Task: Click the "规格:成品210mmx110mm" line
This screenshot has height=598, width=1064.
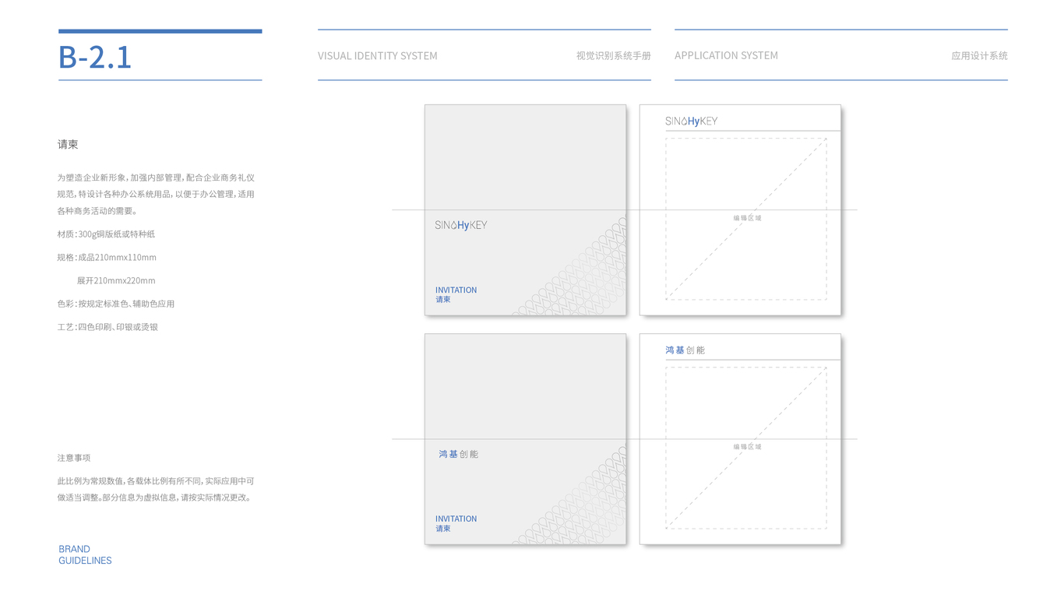Action: point(107,257)
